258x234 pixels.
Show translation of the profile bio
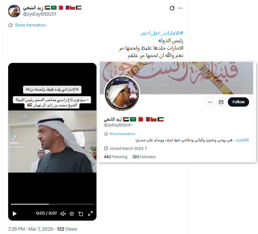tap(122, 134)
